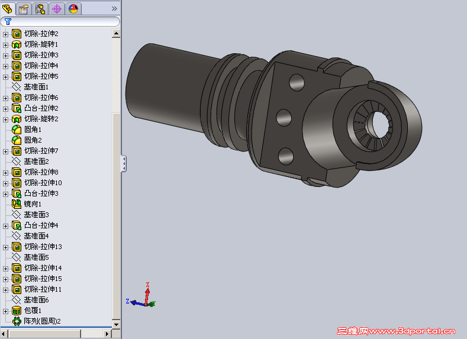The height and width of the screenshot is (339, 467).
Task: Expand the 包覆1 wrap feature
Action: tap(5, 311)
